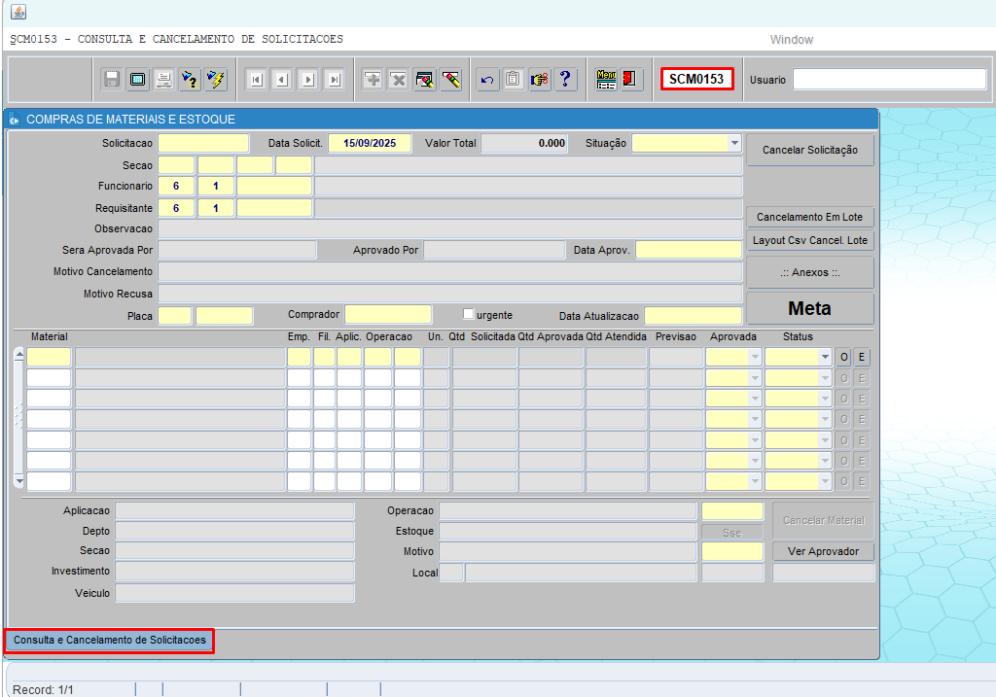Open help question mark icon
Screen dimensions: 996x697
[565, 80]
